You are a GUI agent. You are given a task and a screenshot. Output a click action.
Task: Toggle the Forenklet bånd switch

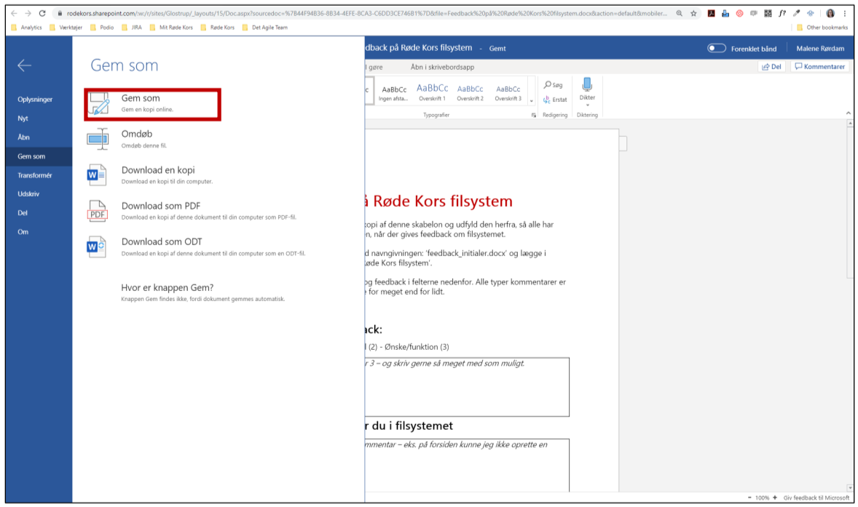tap(716, 48)
